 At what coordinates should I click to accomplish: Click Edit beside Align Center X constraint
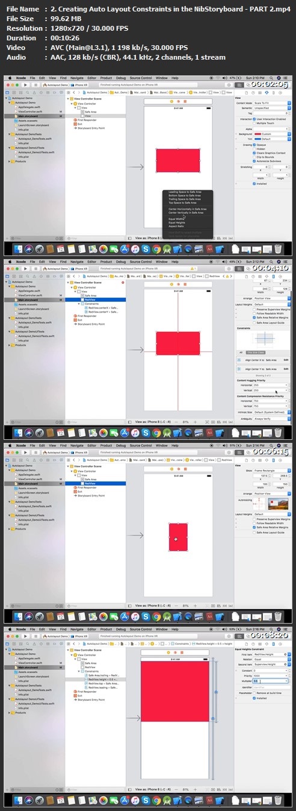tap(286, 359)
